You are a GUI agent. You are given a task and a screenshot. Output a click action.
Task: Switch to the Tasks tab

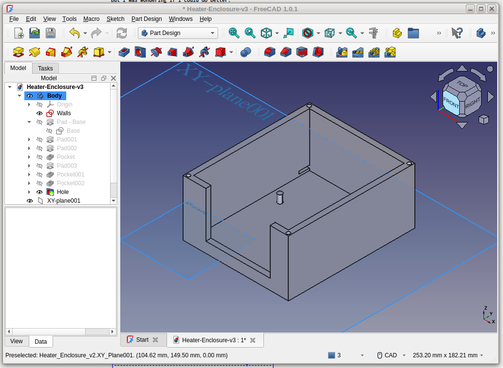45,68
